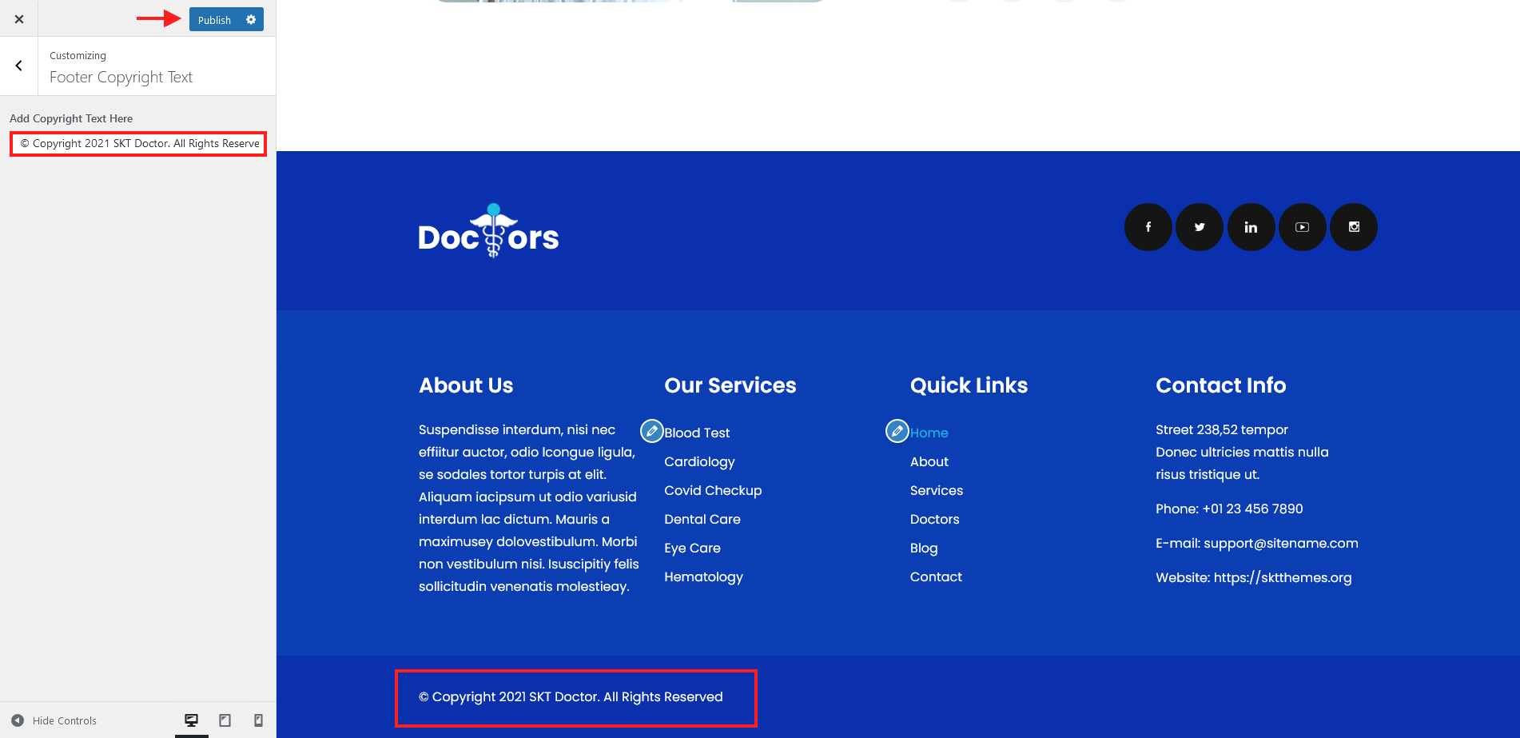Click the Doctors footer logo

pyautogui.click(x=488, y=231)
